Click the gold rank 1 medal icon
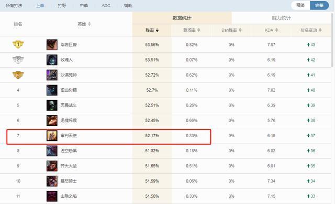This screenshot has height=204, width=335. tap(18, 44)
